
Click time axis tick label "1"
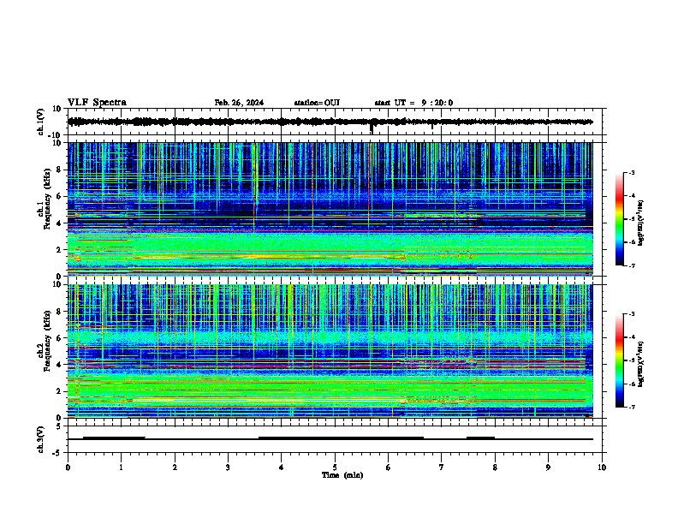(121, 467)
